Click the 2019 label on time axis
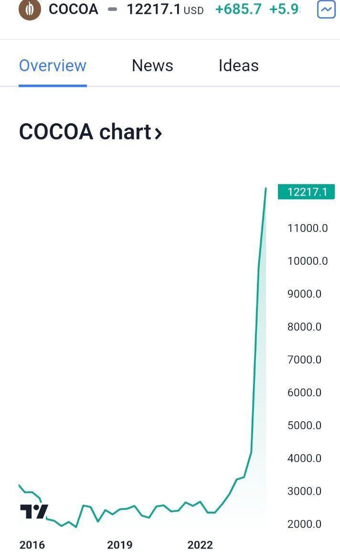The height and width of the screenshot is (552, 340). coord(119,545)
